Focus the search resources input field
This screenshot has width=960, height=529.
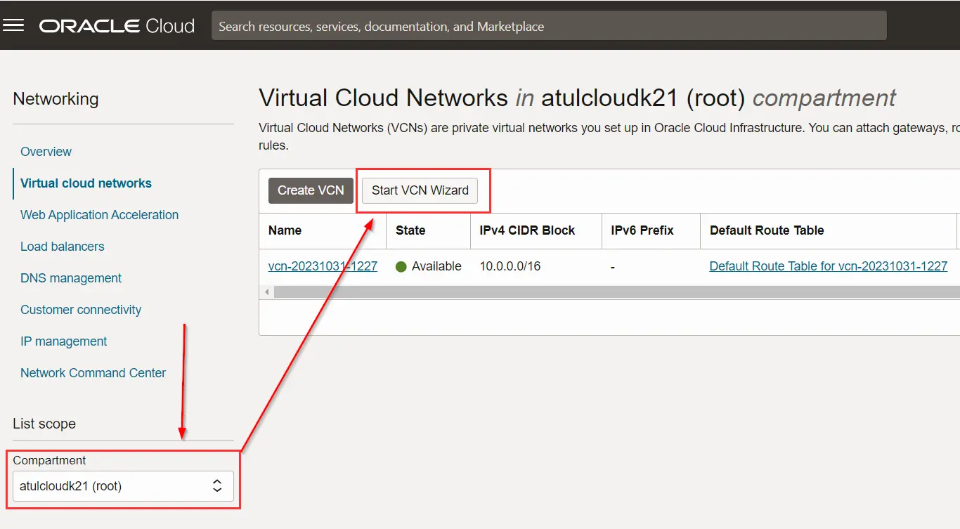pyautogui.click(x=548, y=26)
